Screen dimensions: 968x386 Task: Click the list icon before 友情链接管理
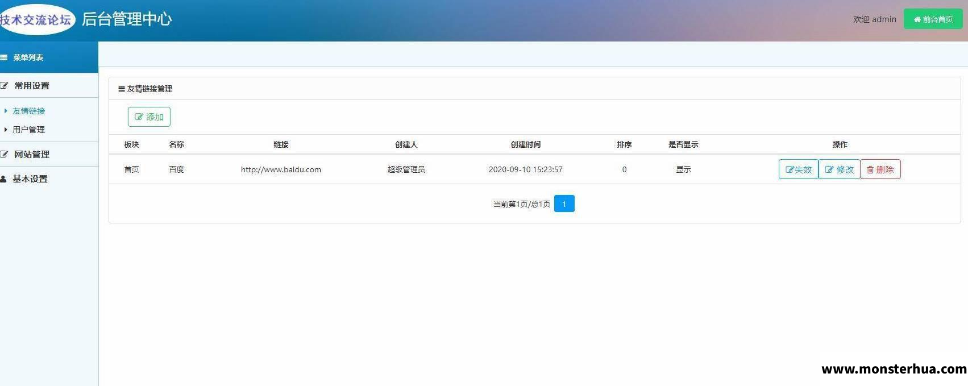[122, 89]
